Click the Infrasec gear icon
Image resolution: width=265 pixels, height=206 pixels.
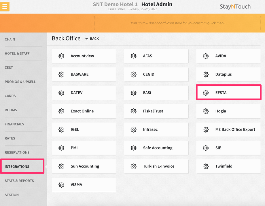[x=134, y=129]
